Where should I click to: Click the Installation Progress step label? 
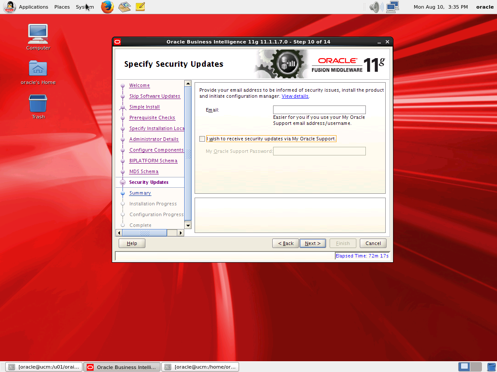pyautogui.click(x=153, y=204)
